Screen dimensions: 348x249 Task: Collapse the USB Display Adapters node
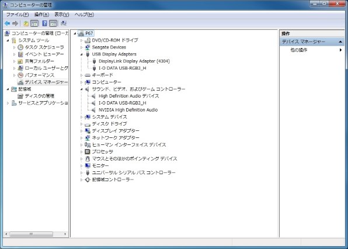tap(81, 54)
